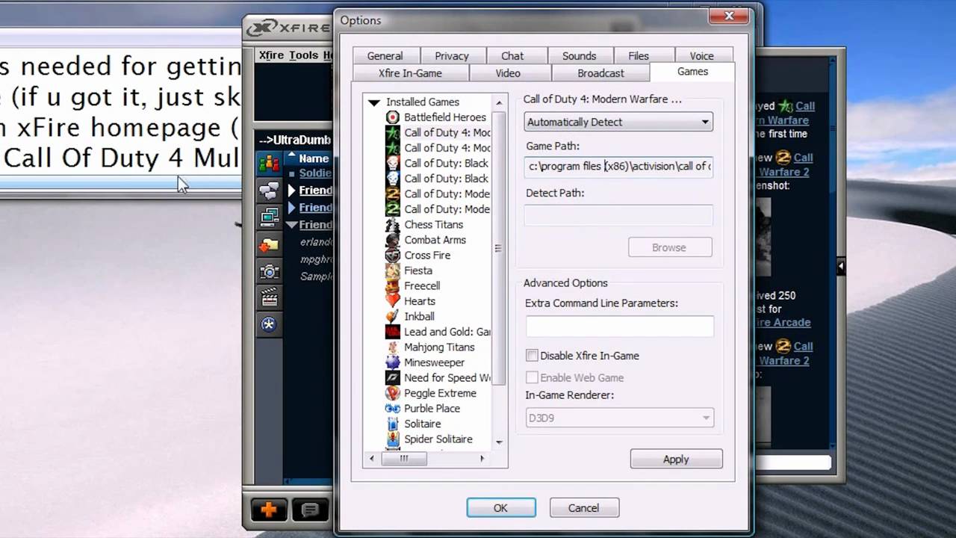956x538 pixels.
Task: Collapse the expanded Friend group in Xfire
Action: pyautogui.click(x=293, y=225)
